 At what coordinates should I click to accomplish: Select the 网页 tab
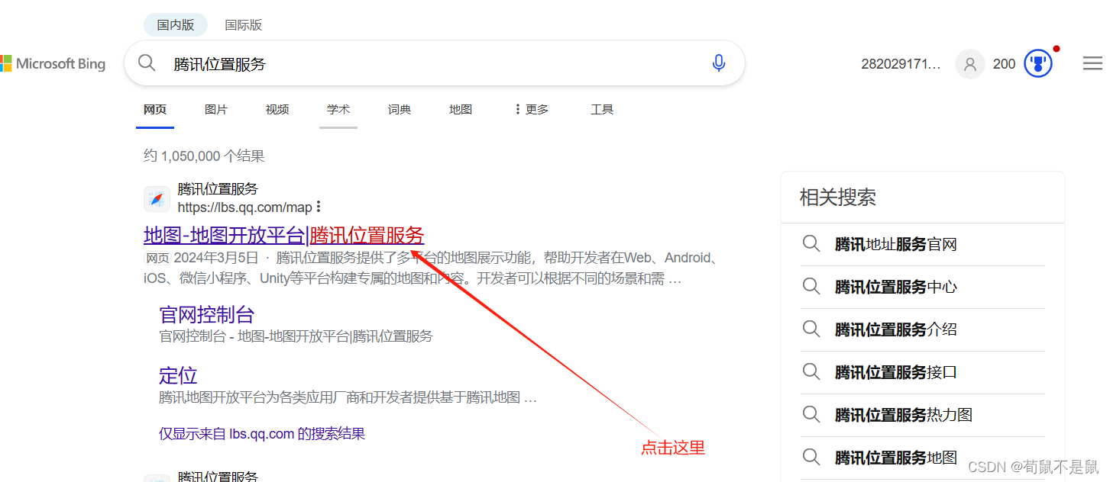(155, 109)
